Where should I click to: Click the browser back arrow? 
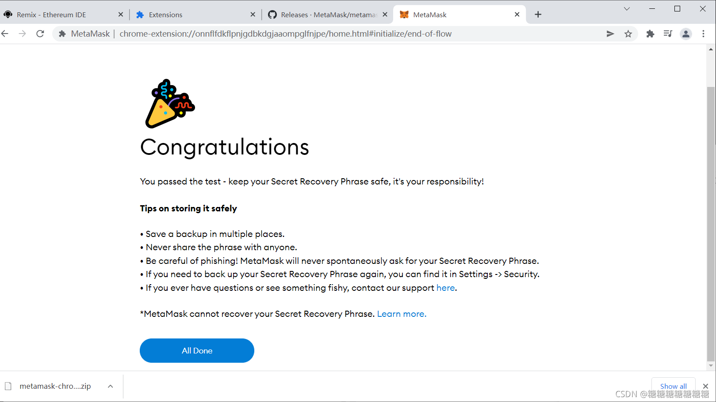5,34
